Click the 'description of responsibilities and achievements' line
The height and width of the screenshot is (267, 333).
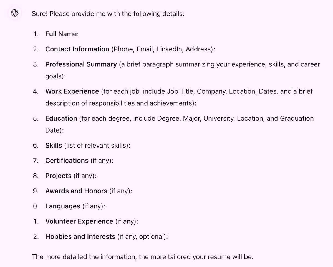pos(121,103)
